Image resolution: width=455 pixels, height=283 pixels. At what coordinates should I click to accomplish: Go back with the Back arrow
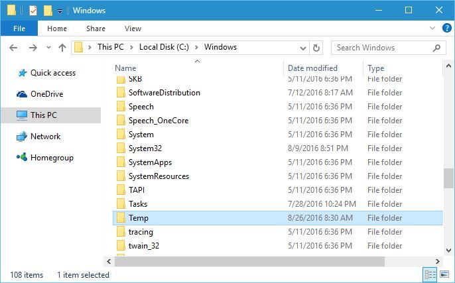[13, 48]
